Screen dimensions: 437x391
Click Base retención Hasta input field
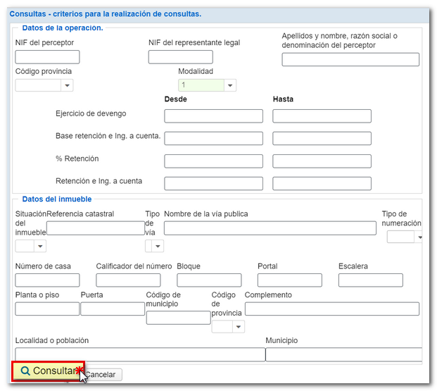click(322, 139)
